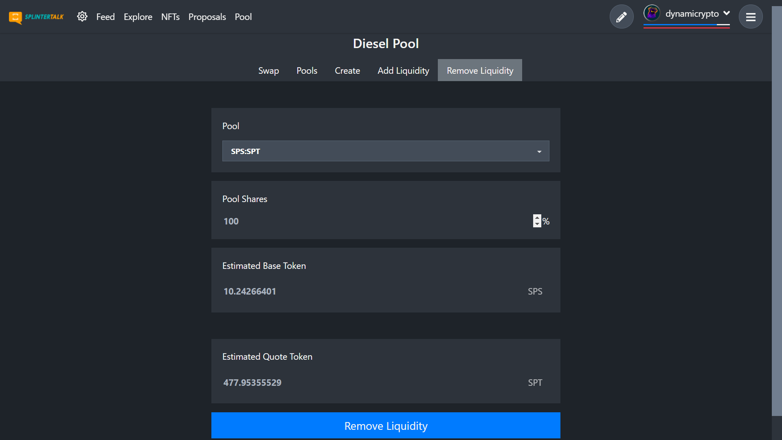Click the SPT token label
This screenshot has width=782, height=440.
(x=535, y=383)
